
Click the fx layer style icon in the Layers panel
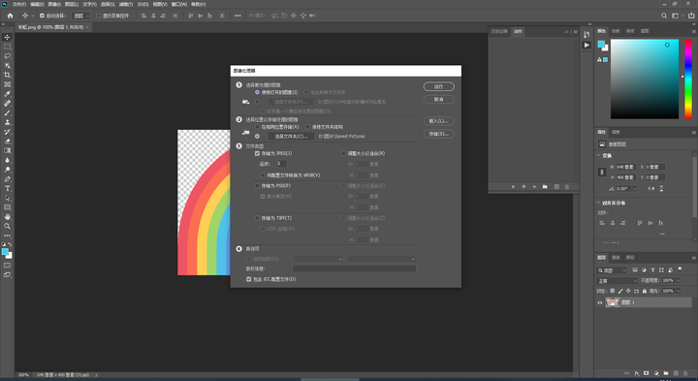tap(637, 373)
